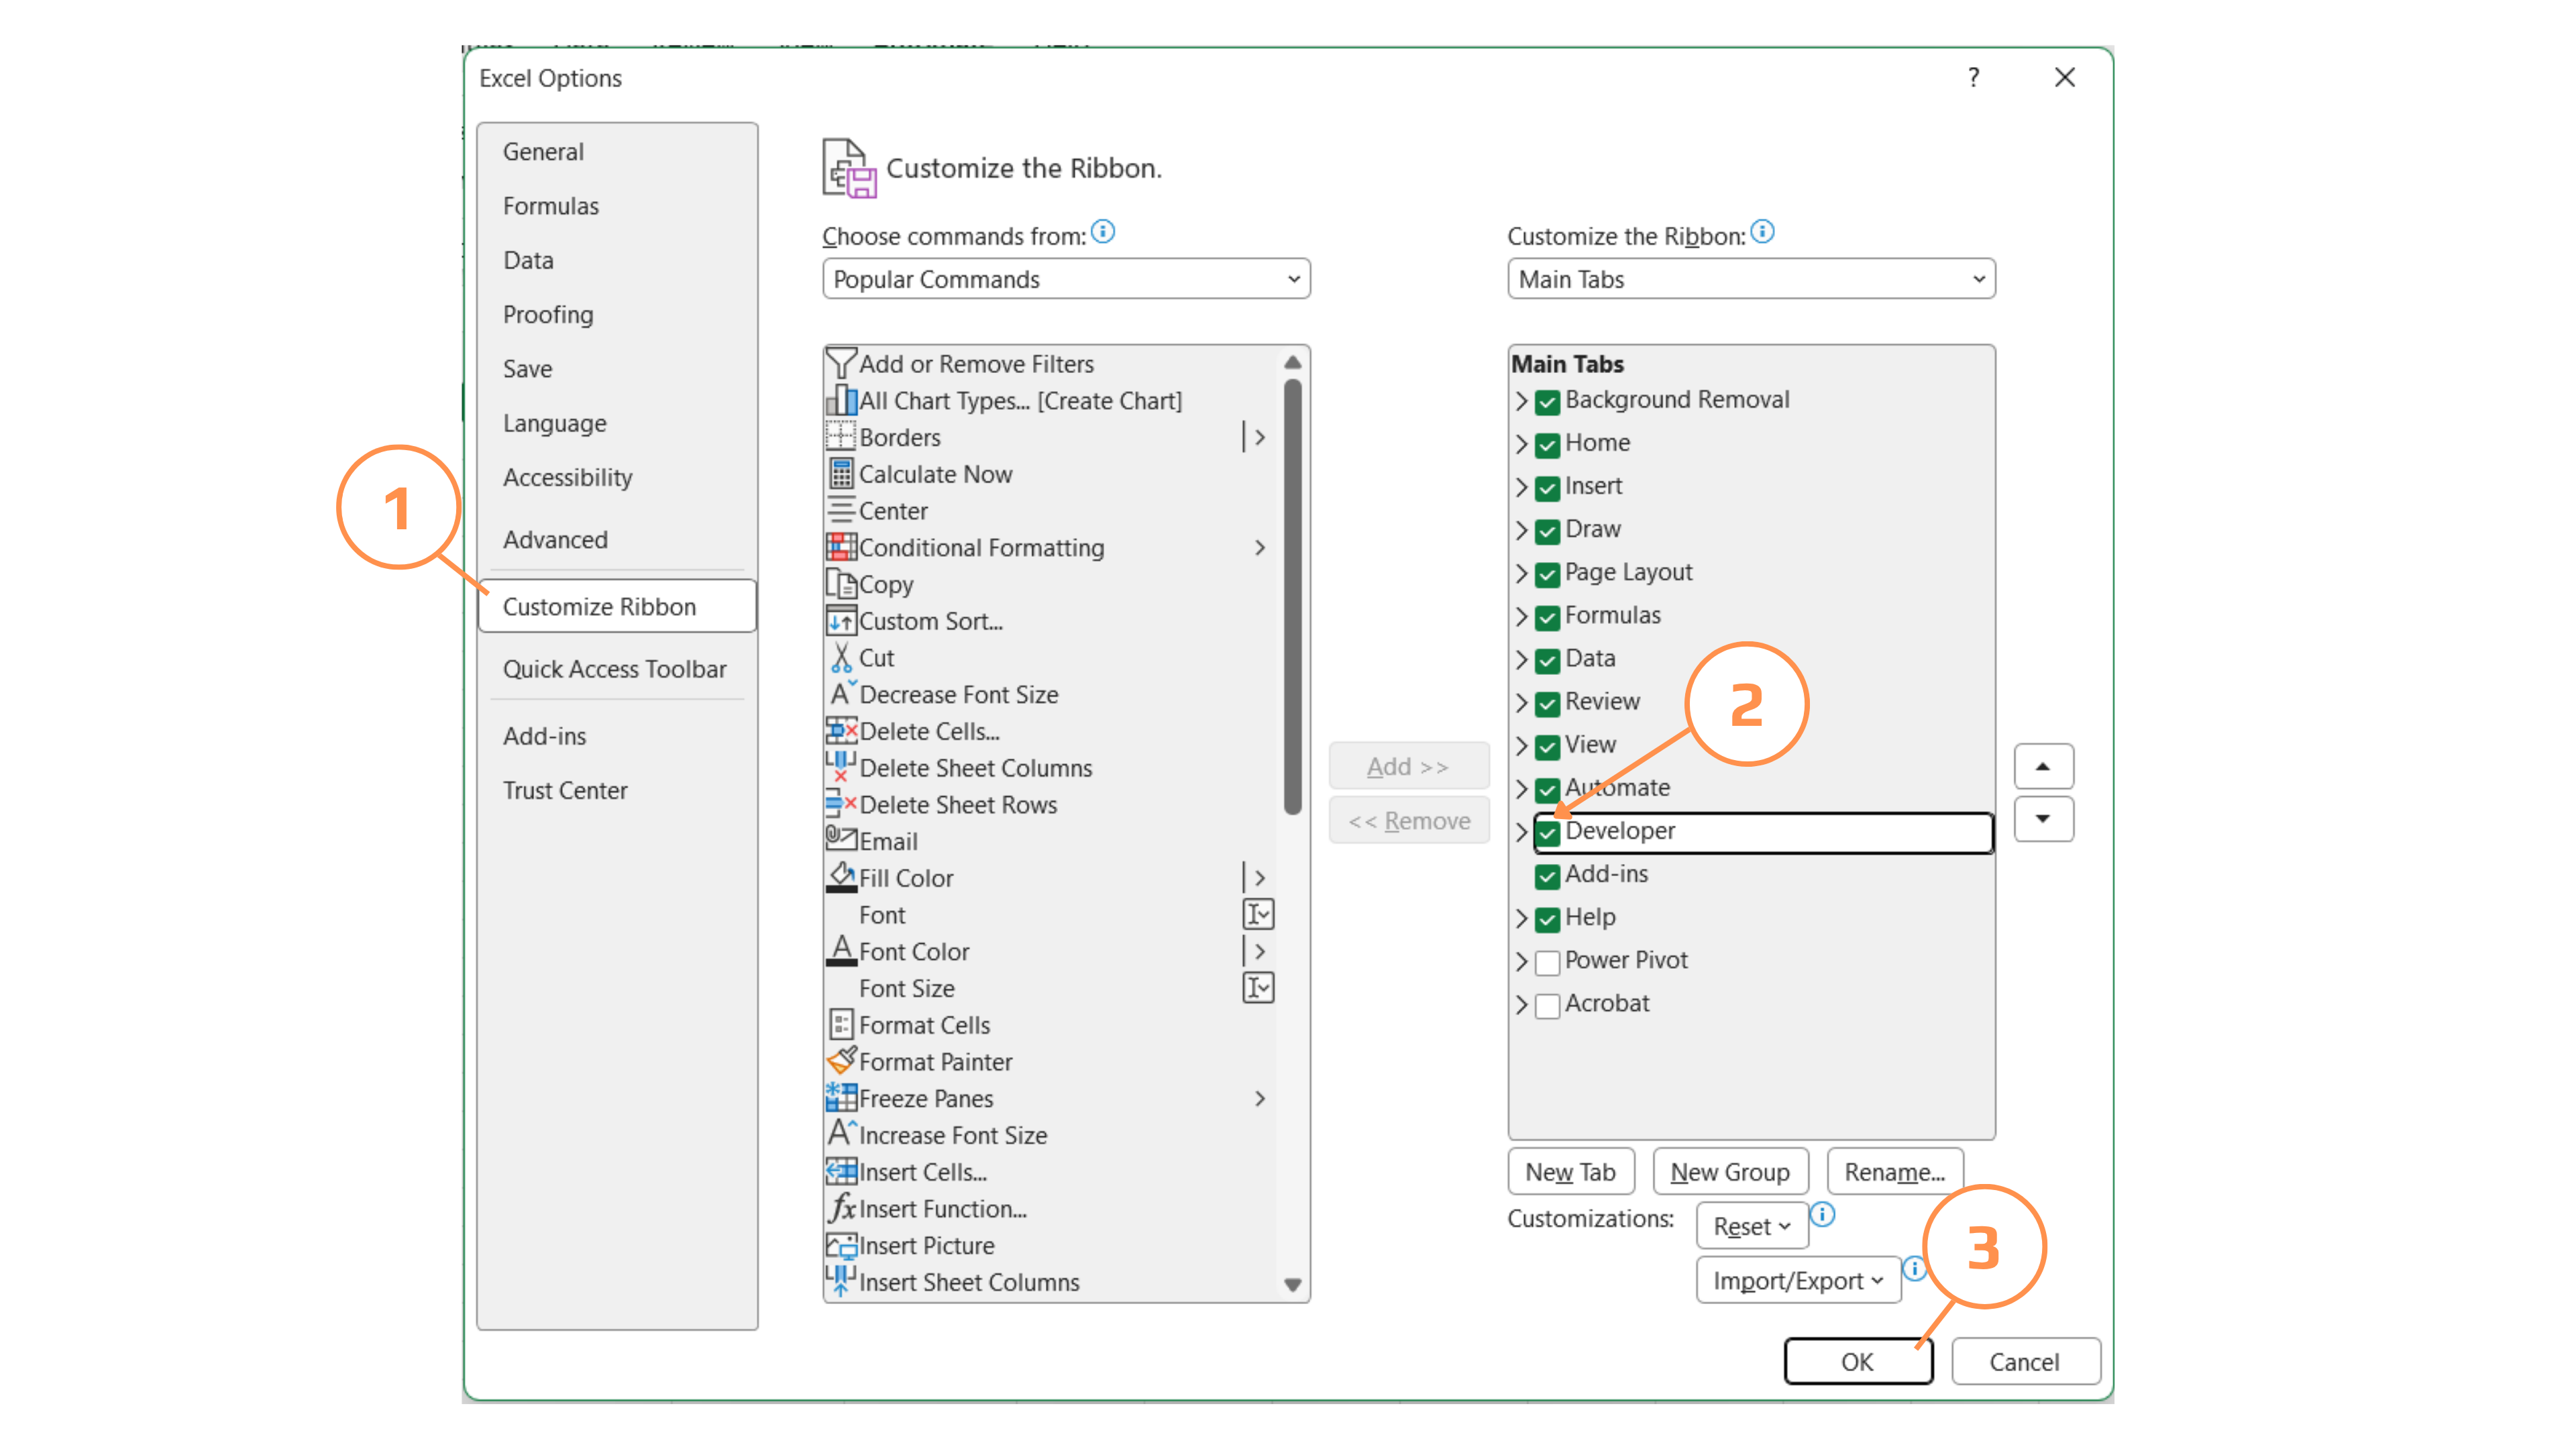Open the Choose commands from dropdown
Image resolution: width=2576 pixels, height=1449 pixels.
click(1066, 279)
